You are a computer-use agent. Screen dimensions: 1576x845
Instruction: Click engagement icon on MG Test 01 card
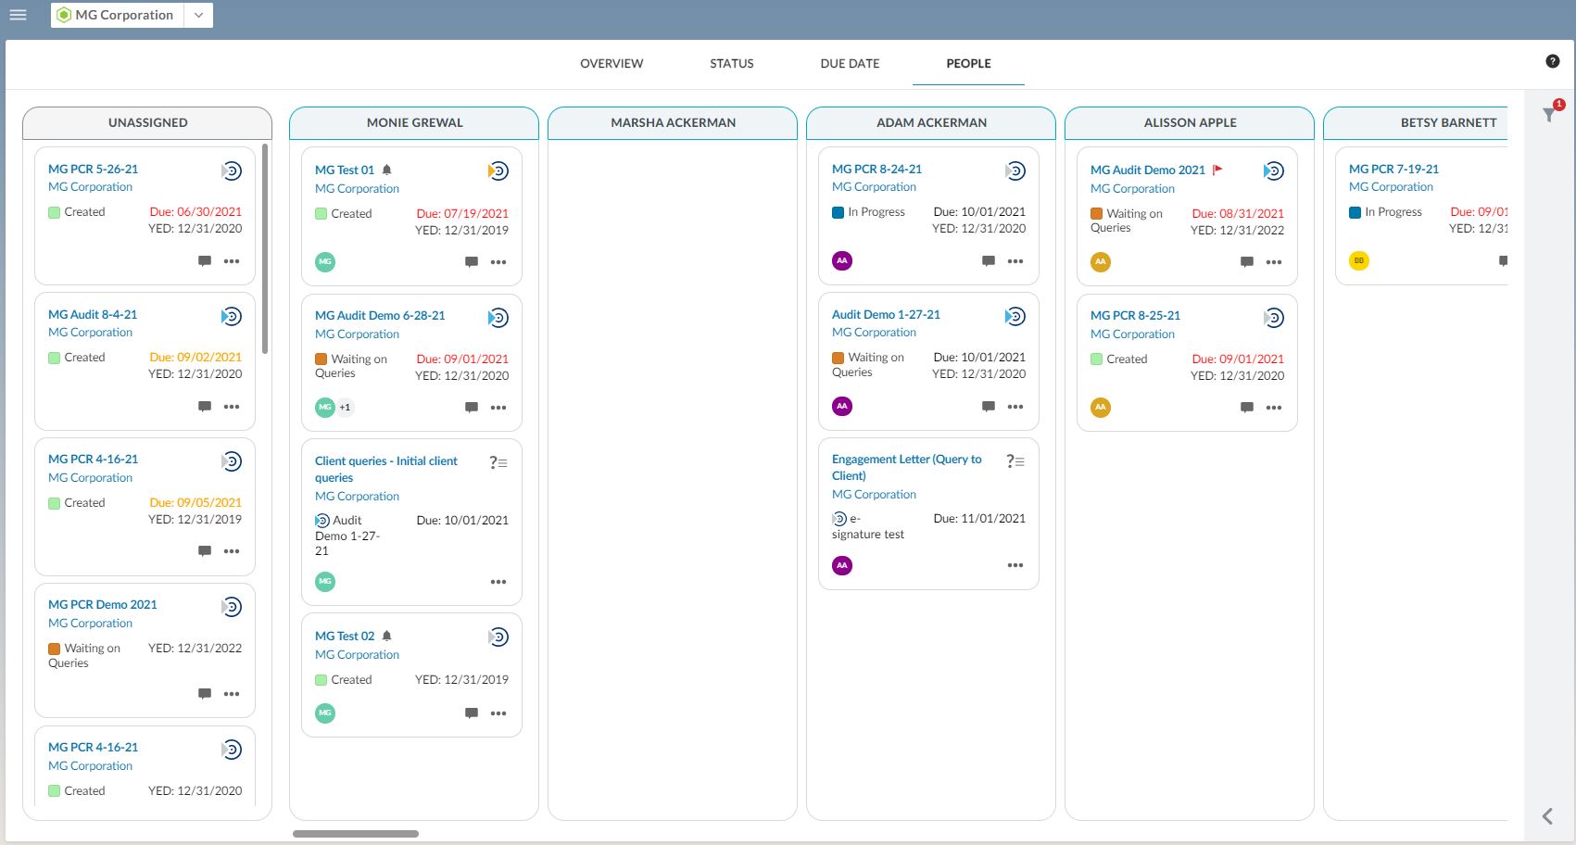click(x=498, y=171)
